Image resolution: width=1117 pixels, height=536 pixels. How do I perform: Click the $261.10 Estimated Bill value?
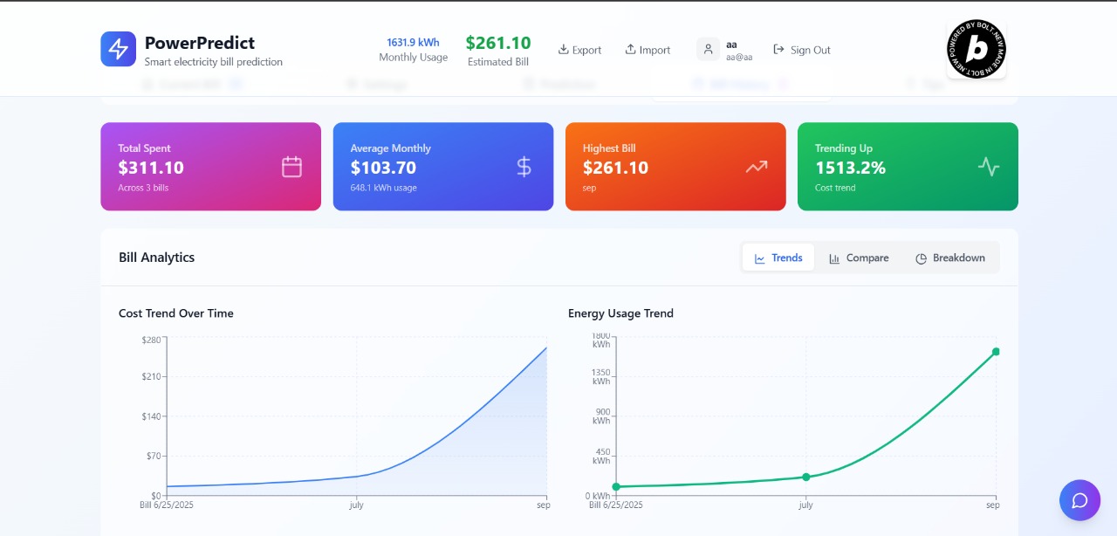coord(498,43)
